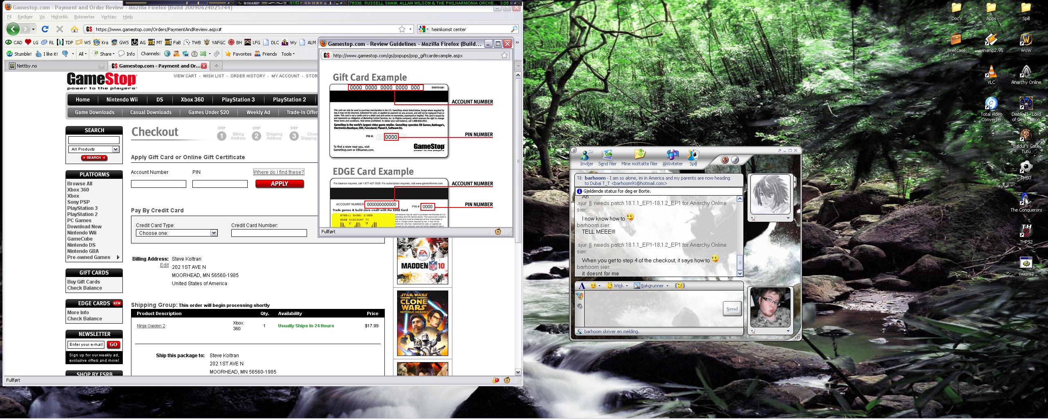Open StumbleUpon Info speech bubble
Image resolution: width=1048 pixels, height=419 pixels.
(126, 54)
